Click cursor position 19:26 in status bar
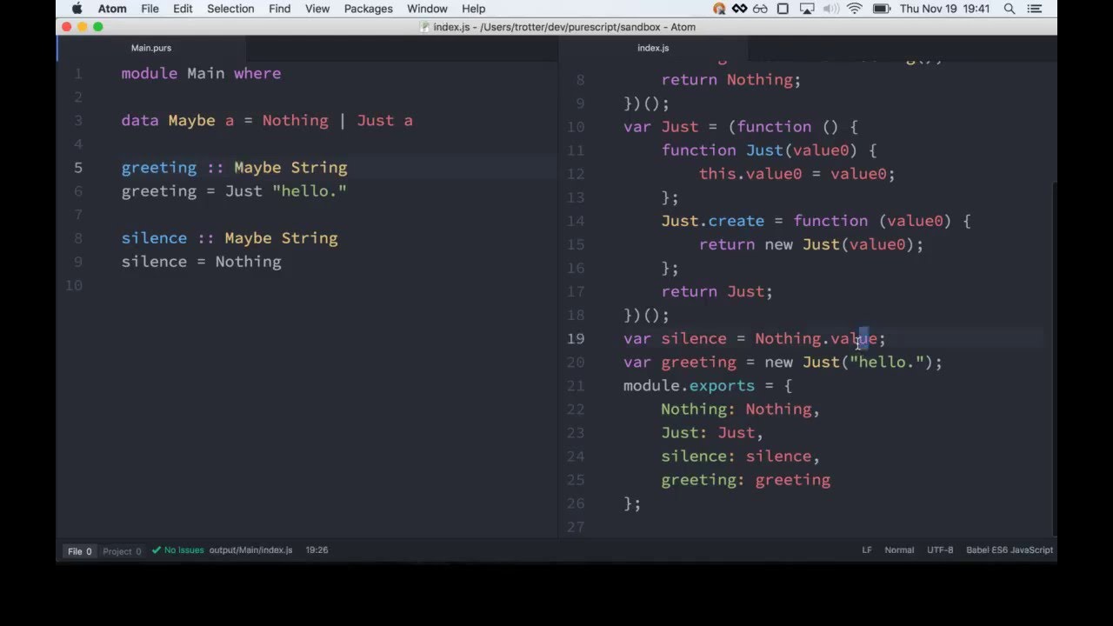This screenshot has height=626, width=1113. pos(317,550)
